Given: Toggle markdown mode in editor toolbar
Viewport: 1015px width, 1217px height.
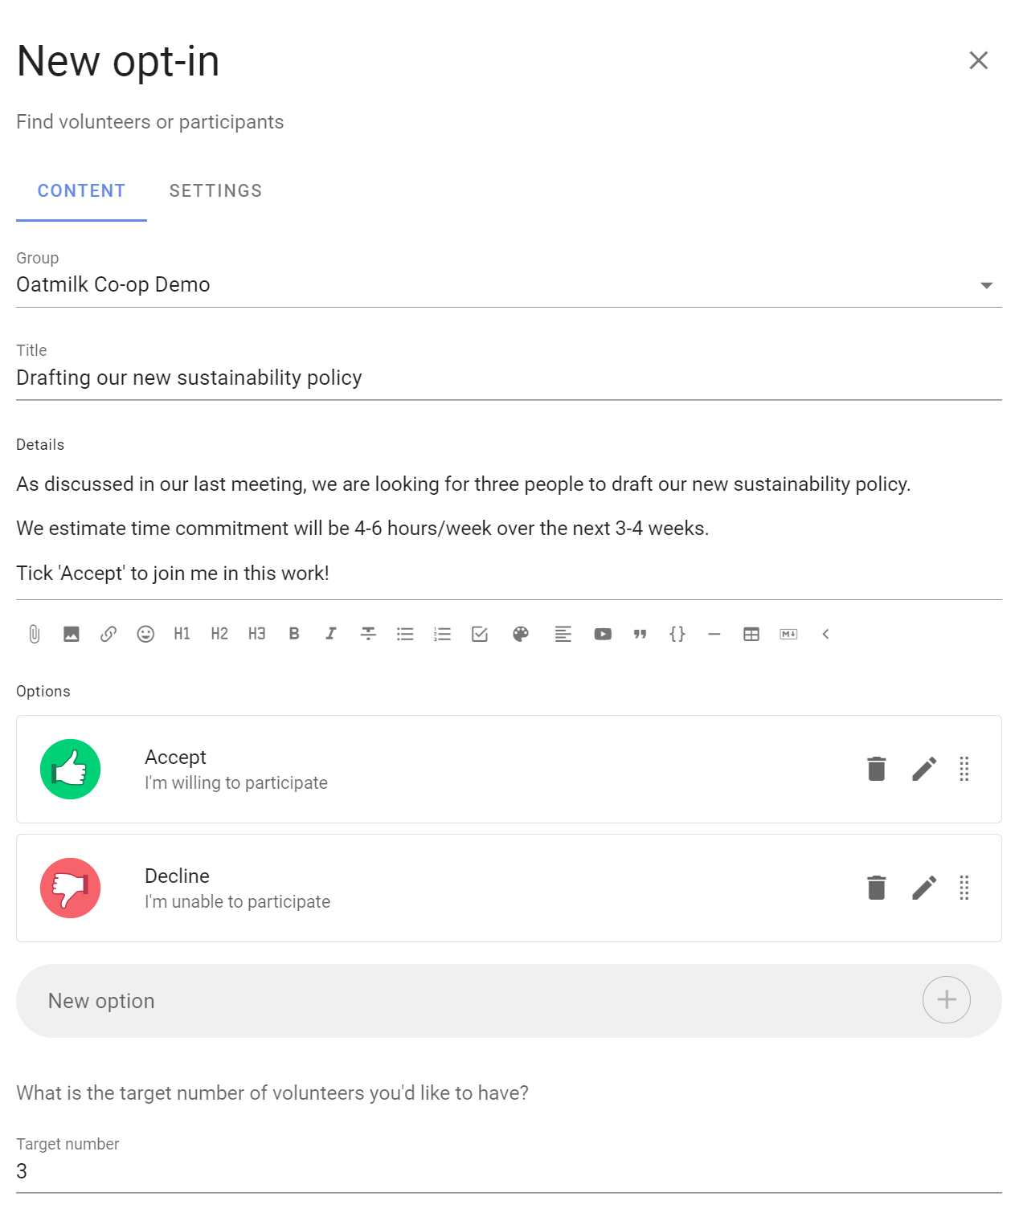Looking at the screenshot, I should 788,634.
